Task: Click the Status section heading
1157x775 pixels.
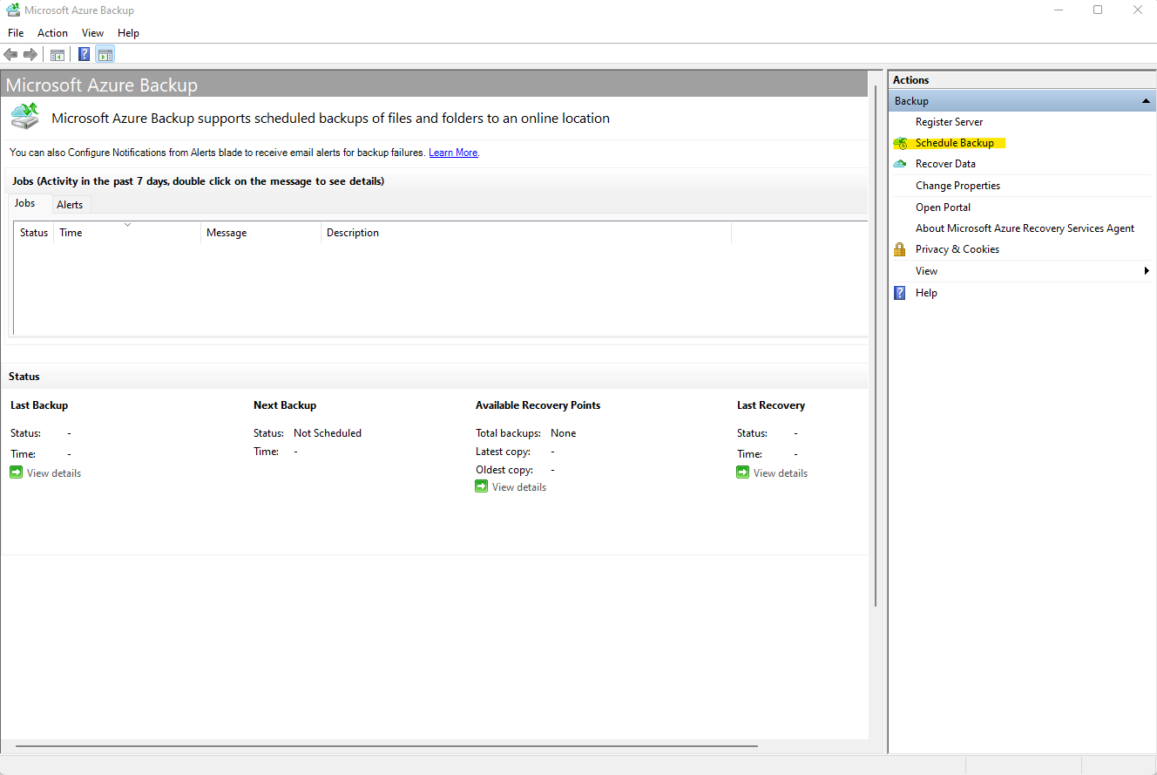Action: 24,377
